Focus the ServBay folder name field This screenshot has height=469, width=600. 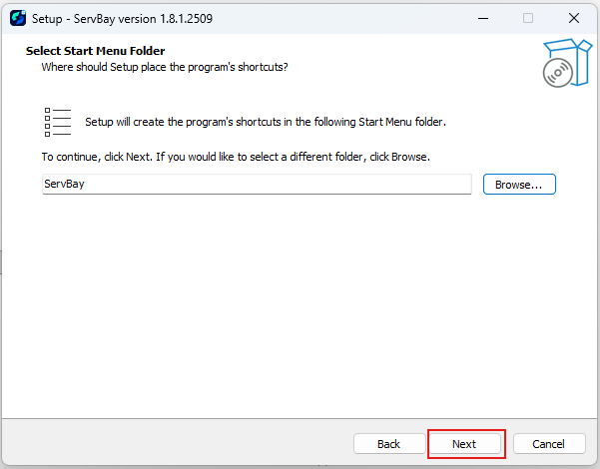pyautogui.click(x=257, y=185)
